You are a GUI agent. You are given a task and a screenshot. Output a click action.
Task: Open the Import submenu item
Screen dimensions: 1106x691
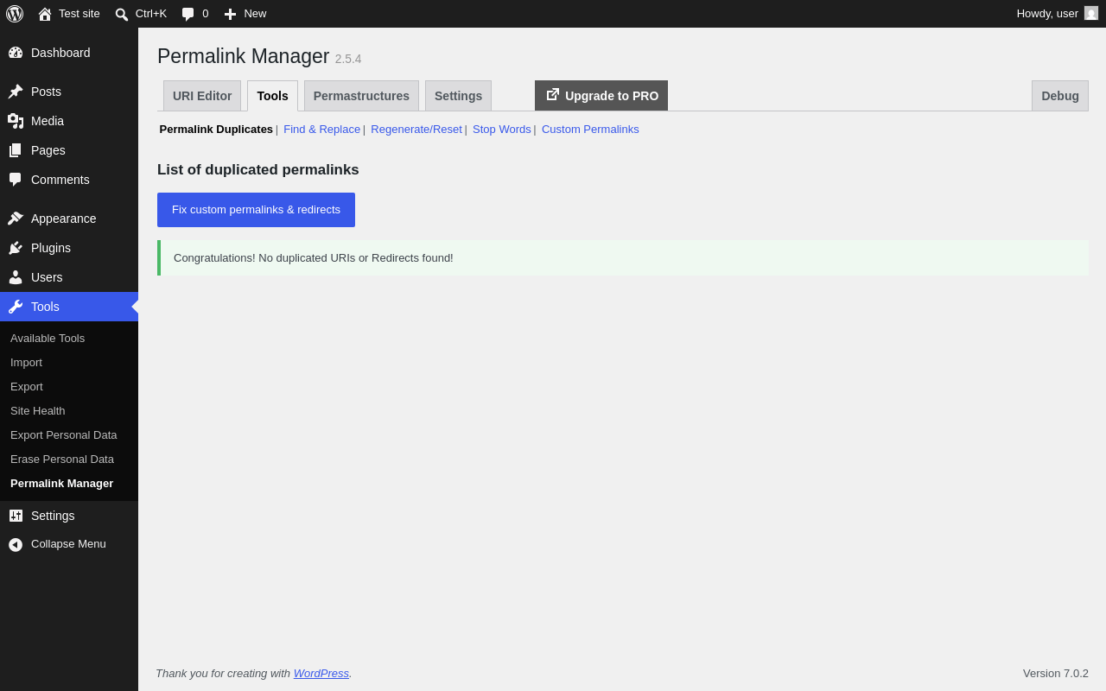[x=26, y=363]
